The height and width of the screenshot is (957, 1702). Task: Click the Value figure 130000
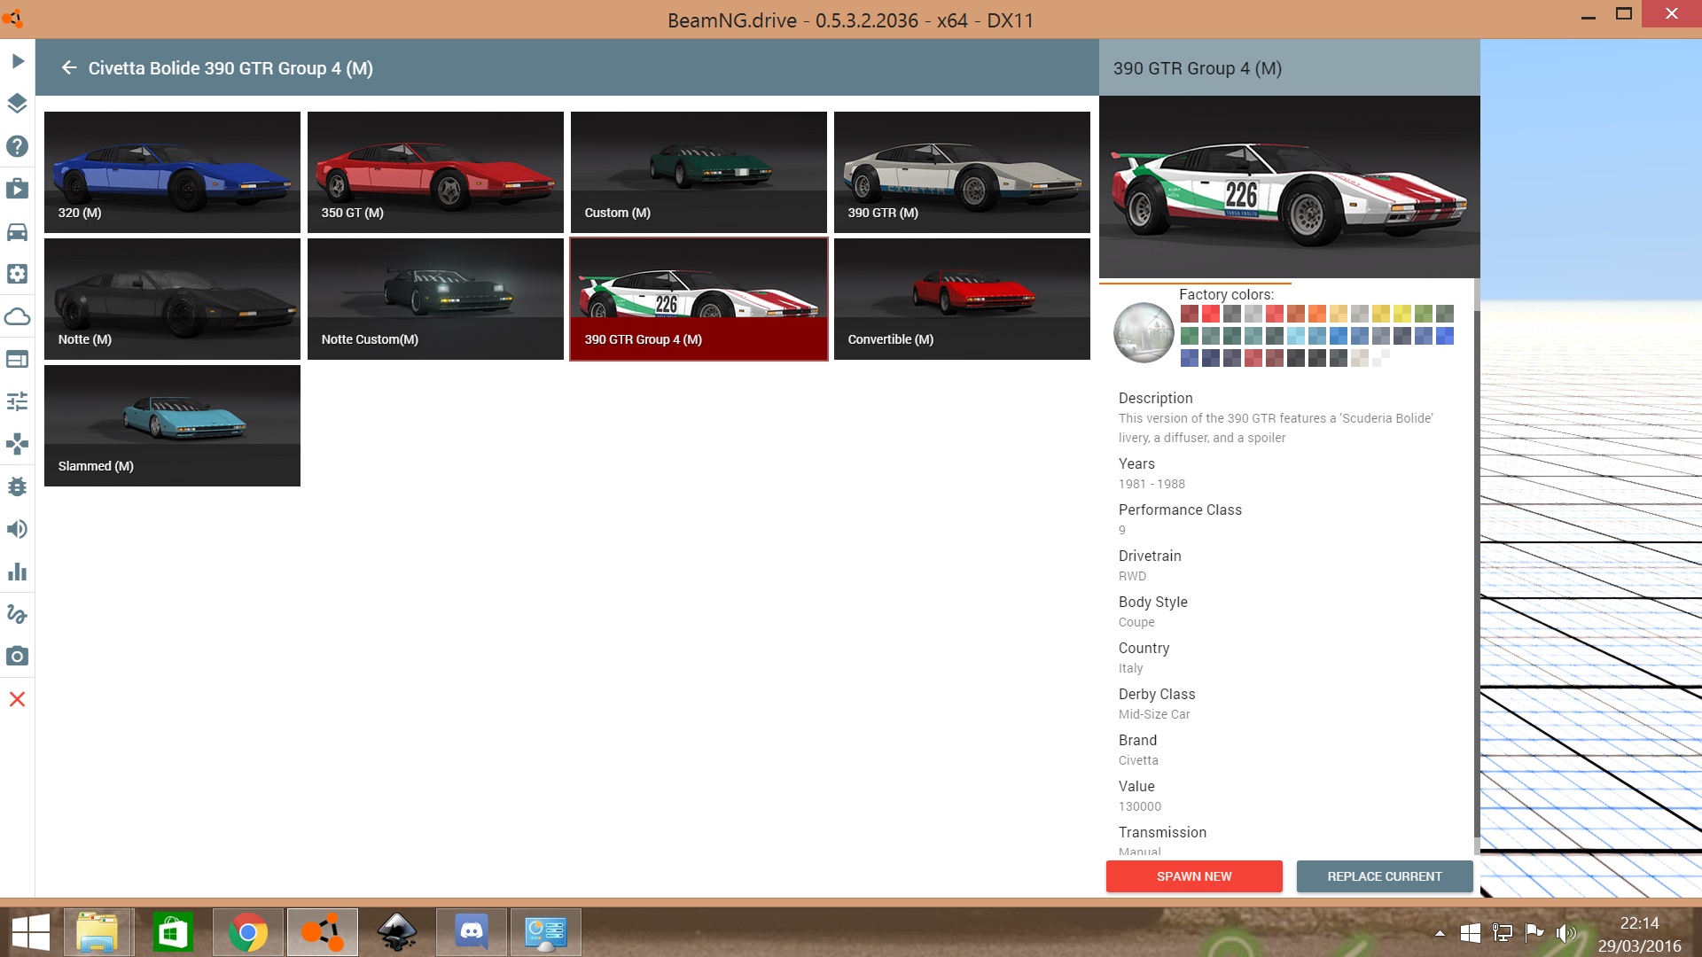[x=1139, y=806]
